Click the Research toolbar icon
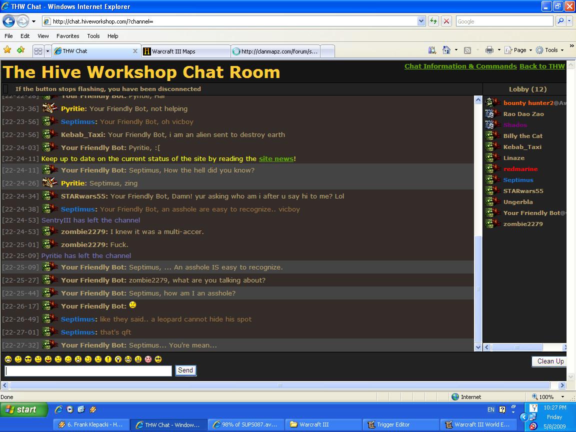576x432 pixels. click(x=432, y=50)
